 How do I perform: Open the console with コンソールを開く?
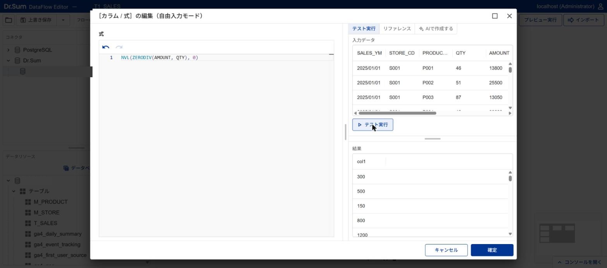pyautogui.click(x=579, y=262)
